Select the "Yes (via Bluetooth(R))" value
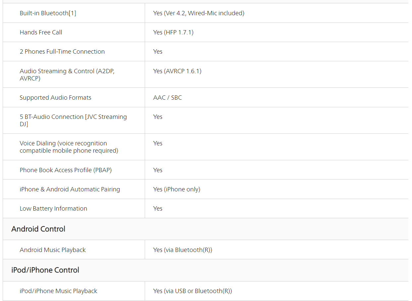 click(x=182, y=250)
